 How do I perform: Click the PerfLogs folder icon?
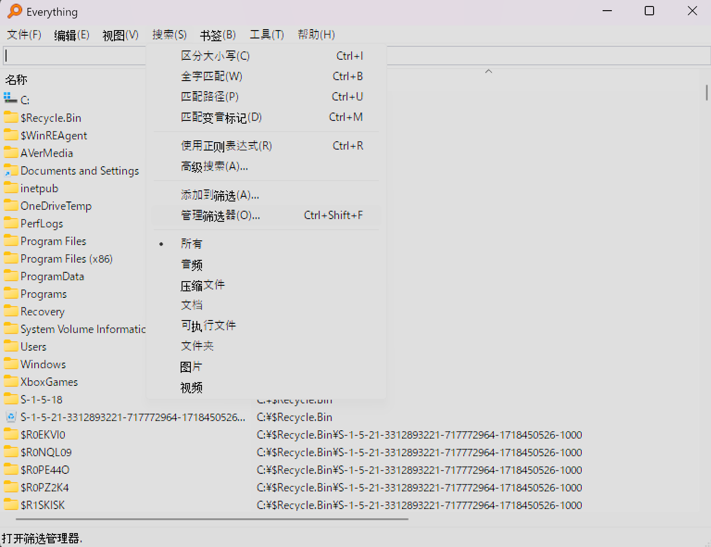(x=11, y=222)
